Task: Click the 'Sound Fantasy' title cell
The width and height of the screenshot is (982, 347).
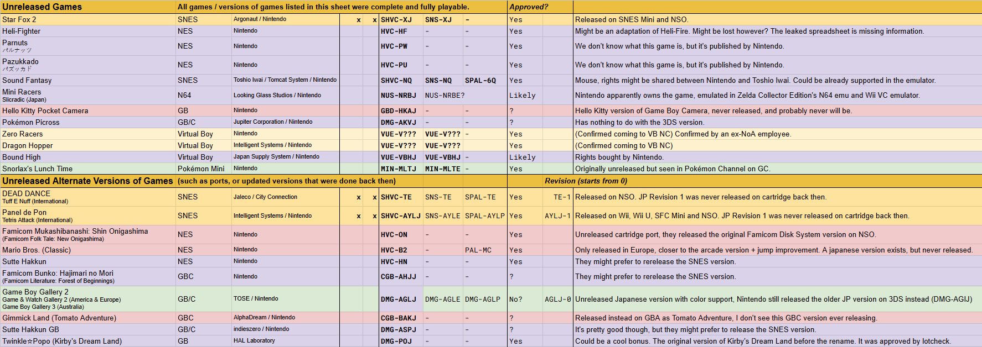Action: [x=88, y=80]
